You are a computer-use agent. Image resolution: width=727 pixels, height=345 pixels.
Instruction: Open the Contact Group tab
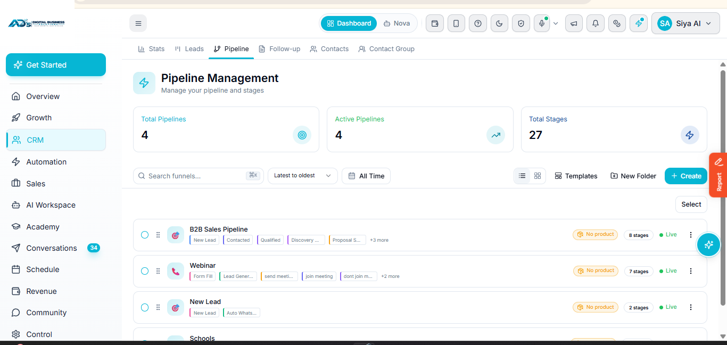click(386, 48)
